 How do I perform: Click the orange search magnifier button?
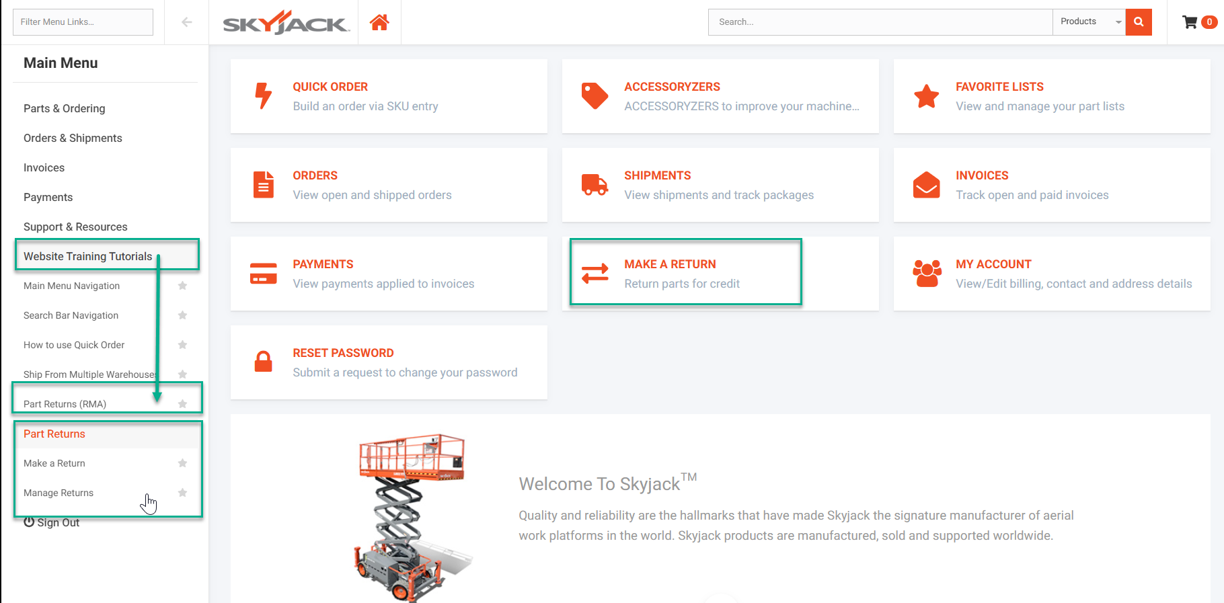(x=1139, y=22)
